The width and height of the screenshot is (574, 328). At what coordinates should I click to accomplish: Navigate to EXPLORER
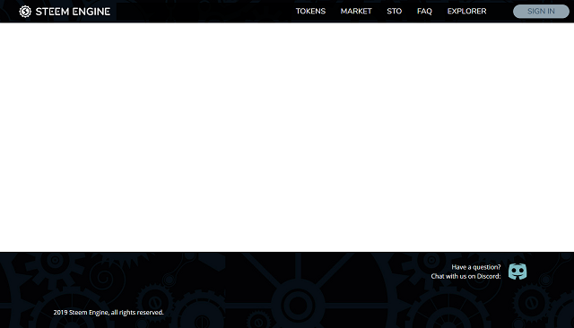pos(466,12)
